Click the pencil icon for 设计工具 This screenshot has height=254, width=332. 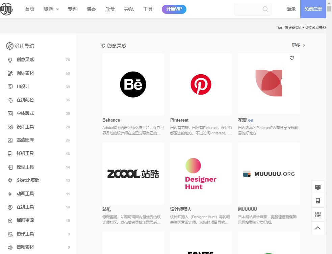[10, 127]
